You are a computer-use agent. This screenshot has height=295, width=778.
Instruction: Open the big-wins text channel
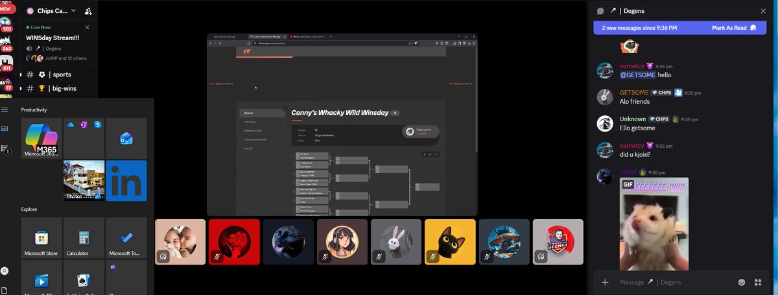coord(53,89)
